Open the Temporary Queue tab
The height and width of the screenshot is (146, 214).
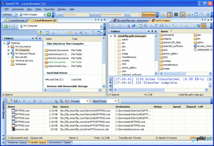pos(17,143)
